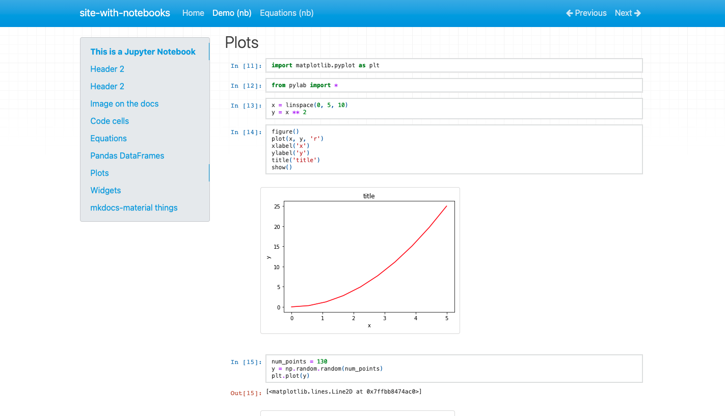Click the import matplotlib code cell
The height and width of the screenshot is (416, 725).
click(453, 65)
